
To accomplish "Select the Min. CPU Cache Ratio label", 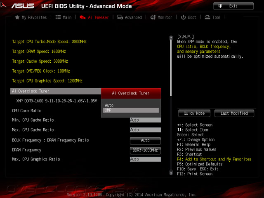I will [x=33, y=120].
